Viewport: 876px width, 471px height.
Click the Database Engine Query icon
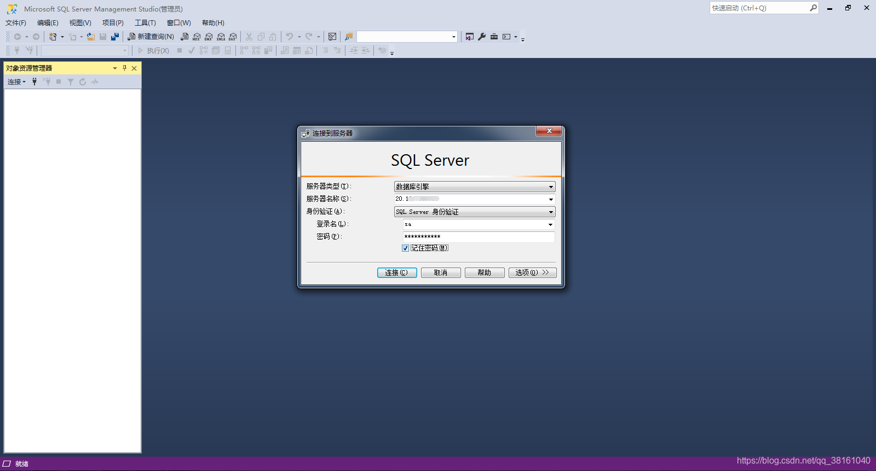[x=185, y=37]
